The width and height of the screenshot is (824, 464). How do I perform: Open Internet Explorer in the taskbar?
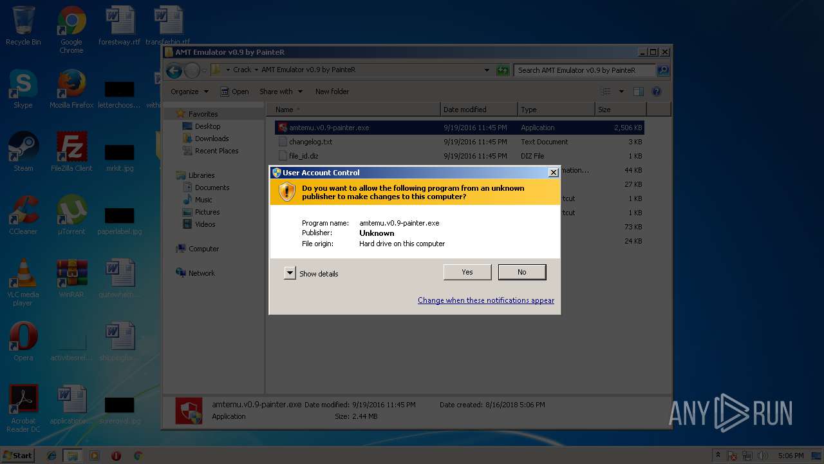51,456
